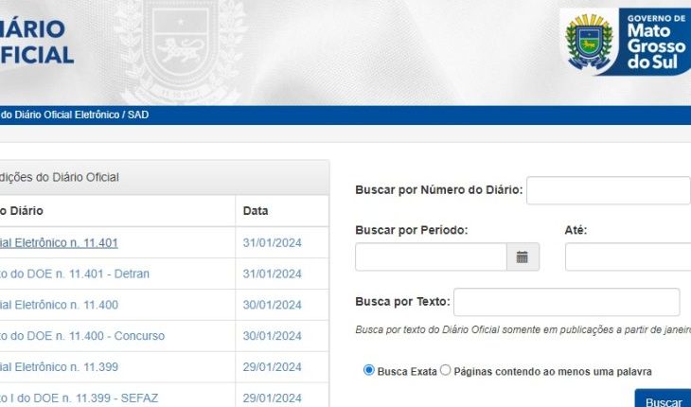Image resolution: width=691 pixels, height=407 pixels.
Task: Select Páginas contendo ao menos uma palavra option
Action: [446, 370]
